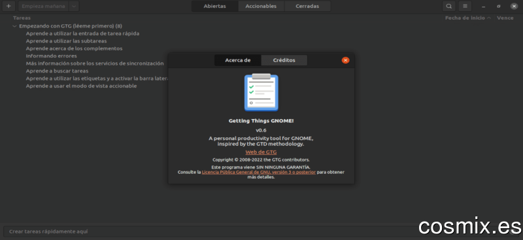523x240 pixels.
Task: Select task Aprende a utilizar la entrada de tarea rápida
Action: [83, 33]
